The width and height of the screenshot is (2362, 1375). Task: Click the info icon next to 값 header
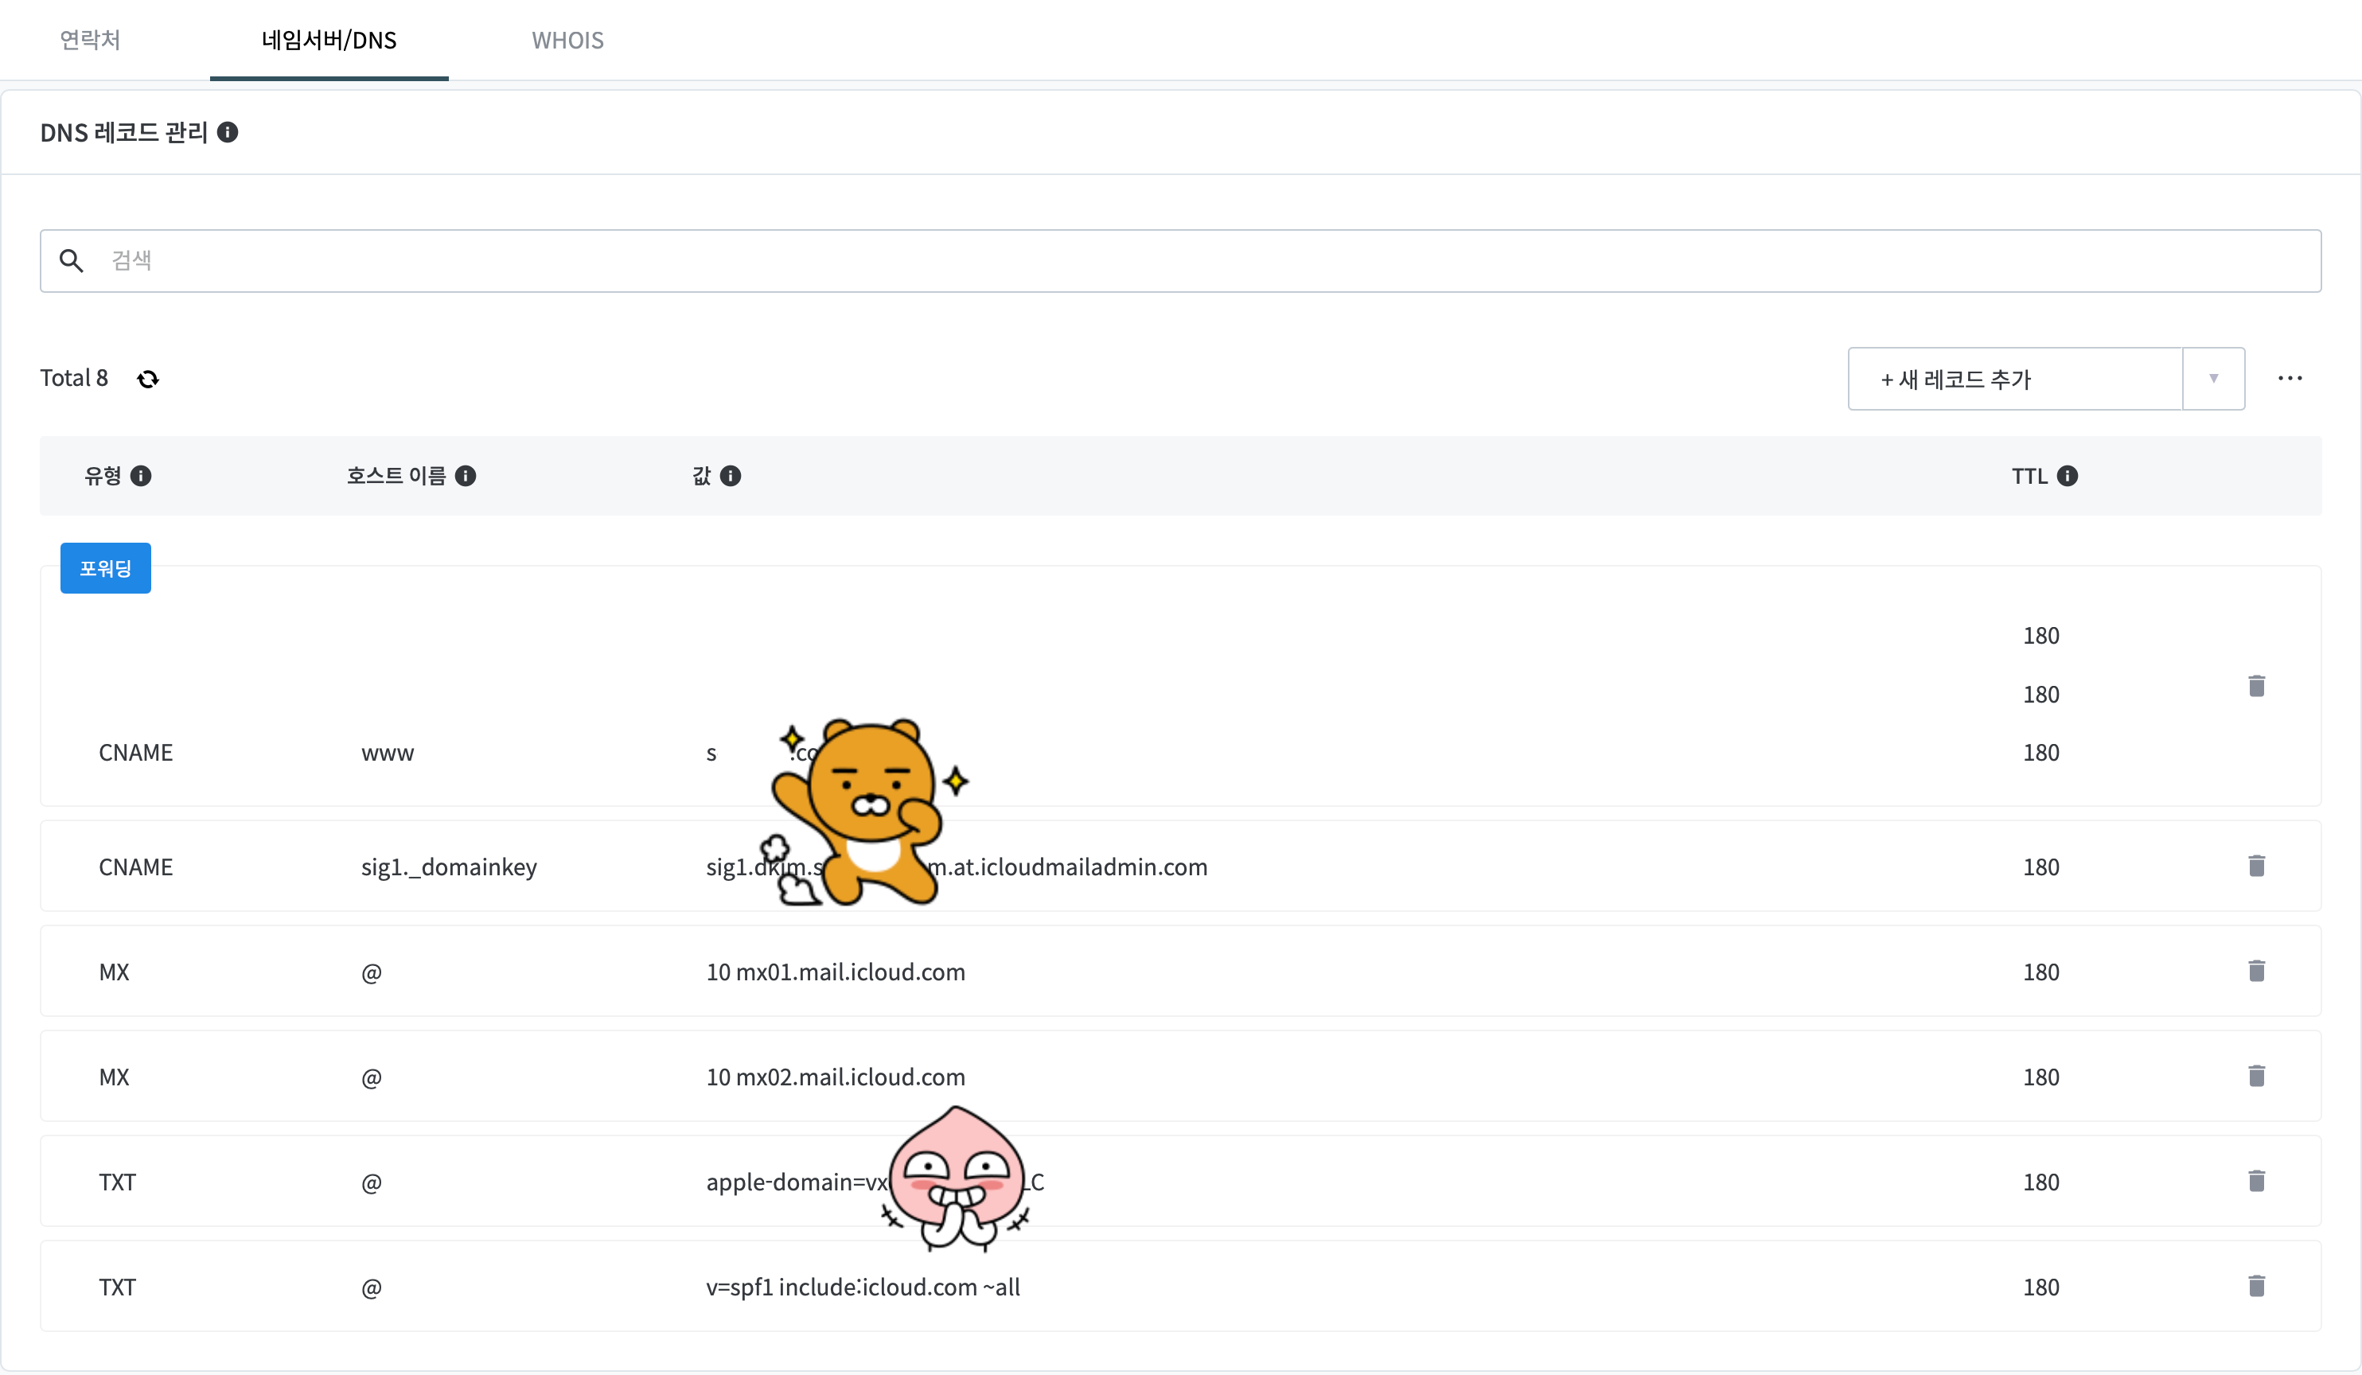[730, 476]
